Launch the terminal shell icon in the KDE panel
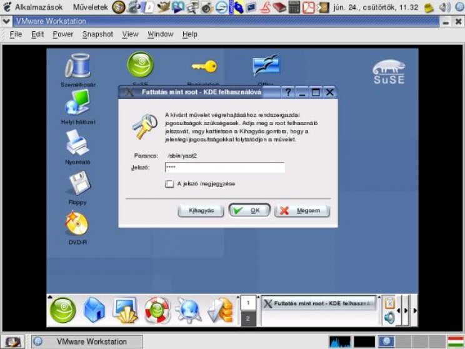The height and width of the screenshot is (349, 465). [126, 310]
